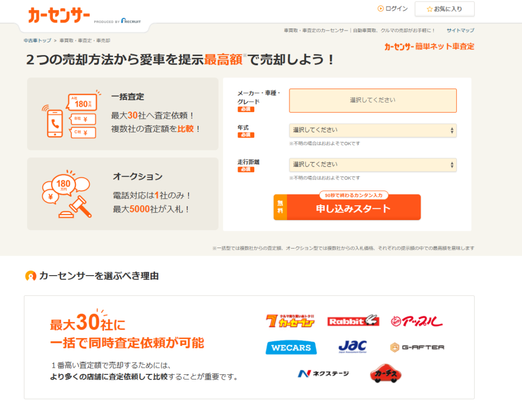Open the ログイン link
The width and height of the screenshot is (522, 407).
click(x=396, y=9)
